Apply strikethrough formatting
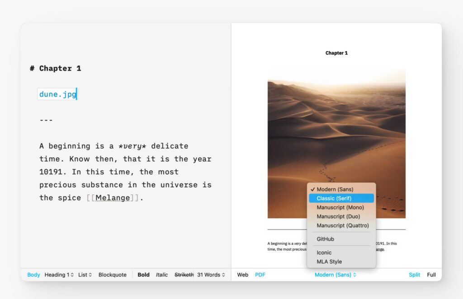 [x=184, y=275]
